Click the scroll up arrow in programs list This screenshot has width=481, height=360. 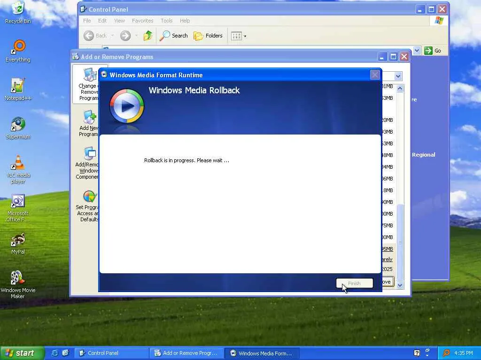pyautogui.click(x=400, y=89)
